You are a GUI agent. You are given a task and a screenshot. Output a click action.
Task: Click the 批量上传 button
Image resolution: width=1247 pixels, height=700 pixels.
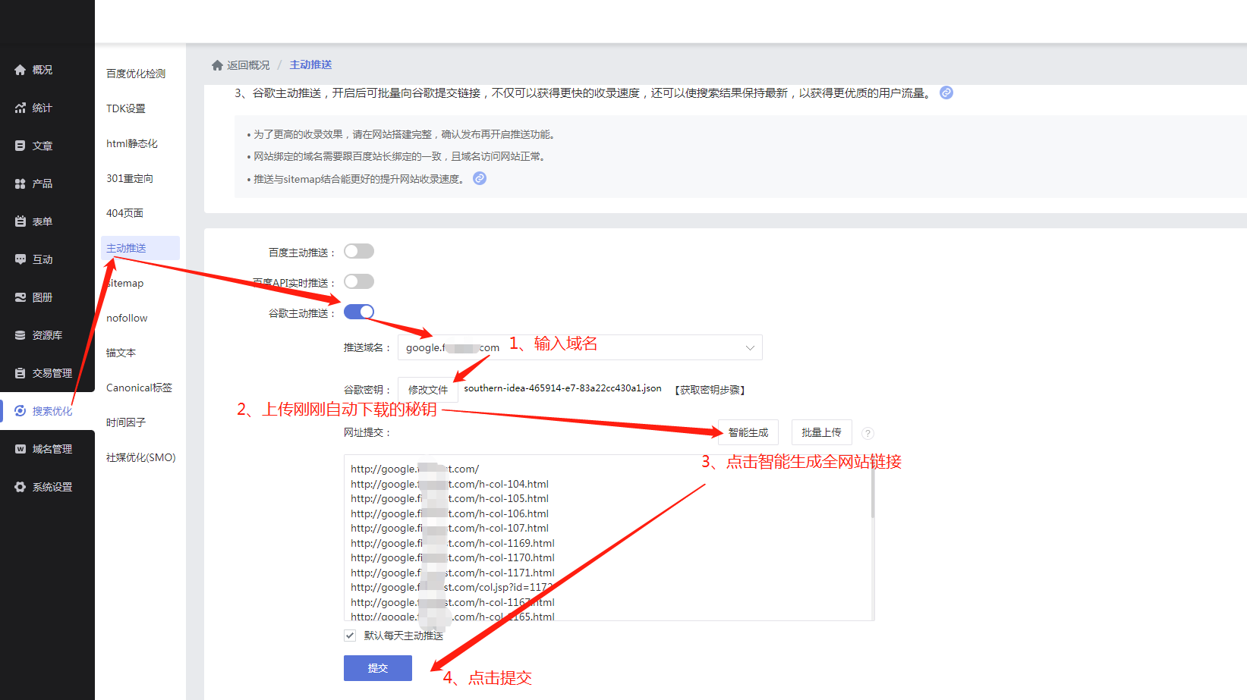click(x=821, y=432)
